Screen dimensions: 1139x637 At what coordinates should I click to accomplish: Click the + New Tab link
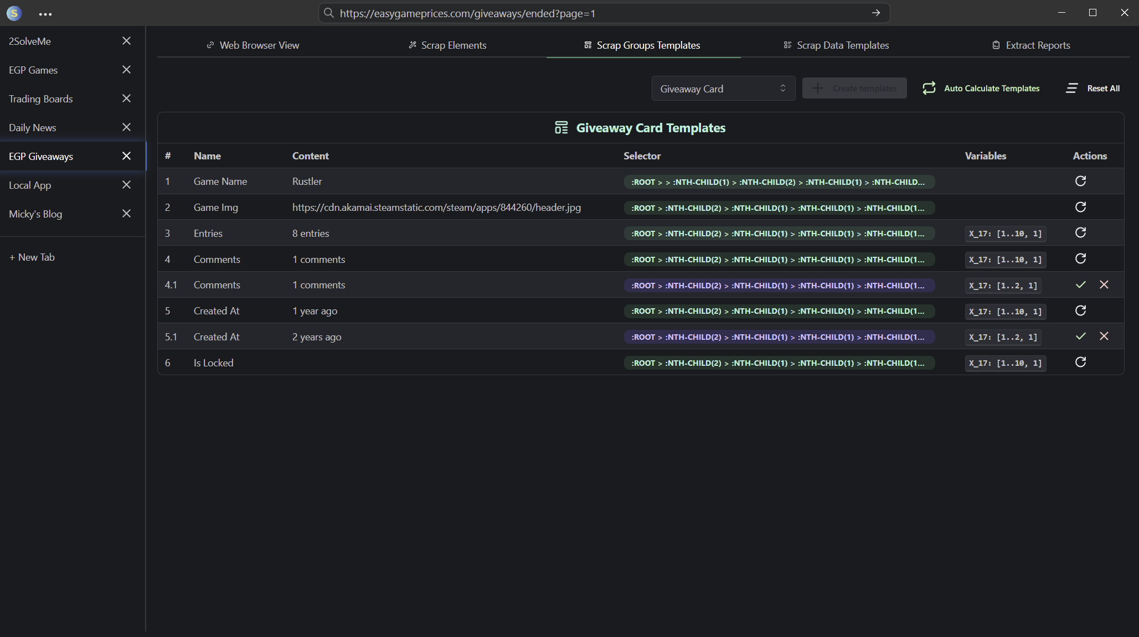(x=32, y=257)
